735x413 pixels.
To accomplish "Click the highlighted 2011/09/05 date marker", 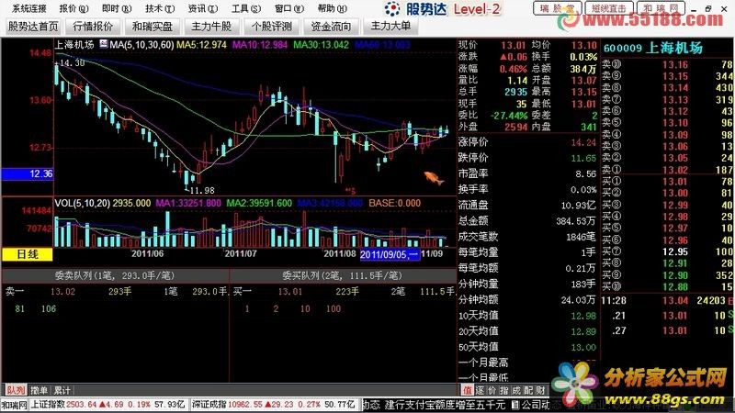I will tap(390, 254).
